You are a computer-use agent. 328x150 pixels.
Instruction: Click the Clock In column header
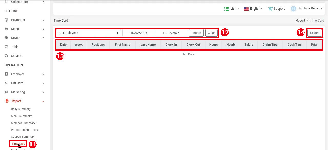click(x=171, y=45)
